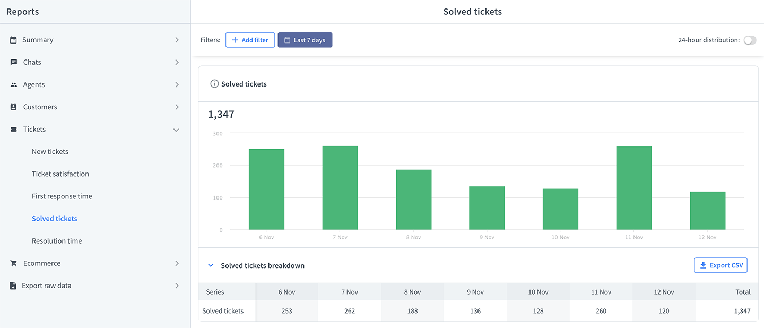Collapse the Solved tickets breakdown chevron
Image resolution: width=764 pixels, height=328 pixels.
tap(211, 265)
